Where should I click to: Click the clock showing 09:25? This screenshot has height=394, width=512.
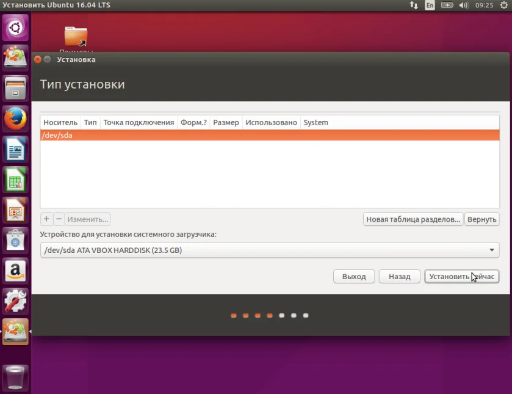click(x=485, y=5)
